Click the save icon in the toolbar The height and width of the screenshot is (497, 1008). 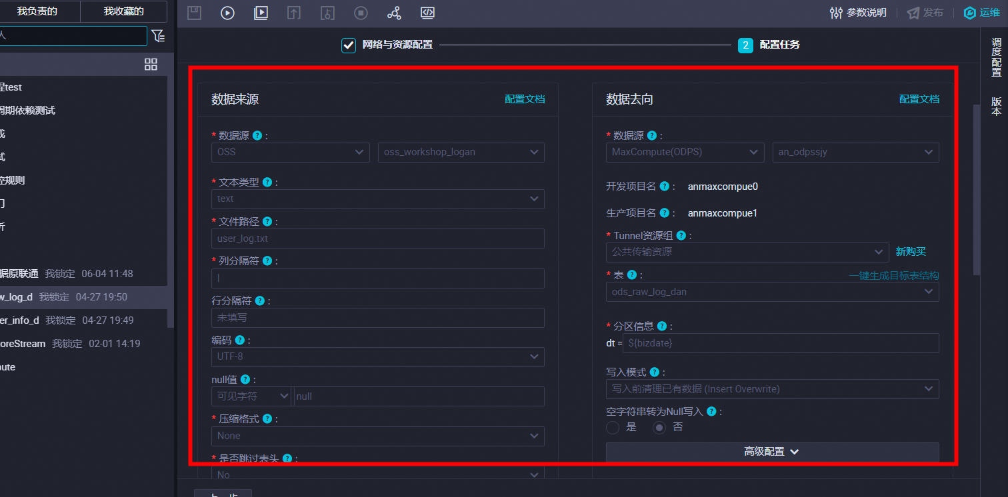point(195,13)
